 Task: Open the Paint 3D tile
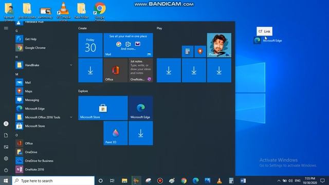pyautogui.click(x=116, y=133)
